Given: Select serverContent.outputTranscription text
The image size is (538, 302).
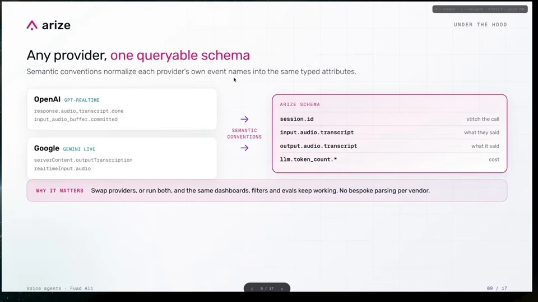Looking at the screenshot, I should [83, 160].
